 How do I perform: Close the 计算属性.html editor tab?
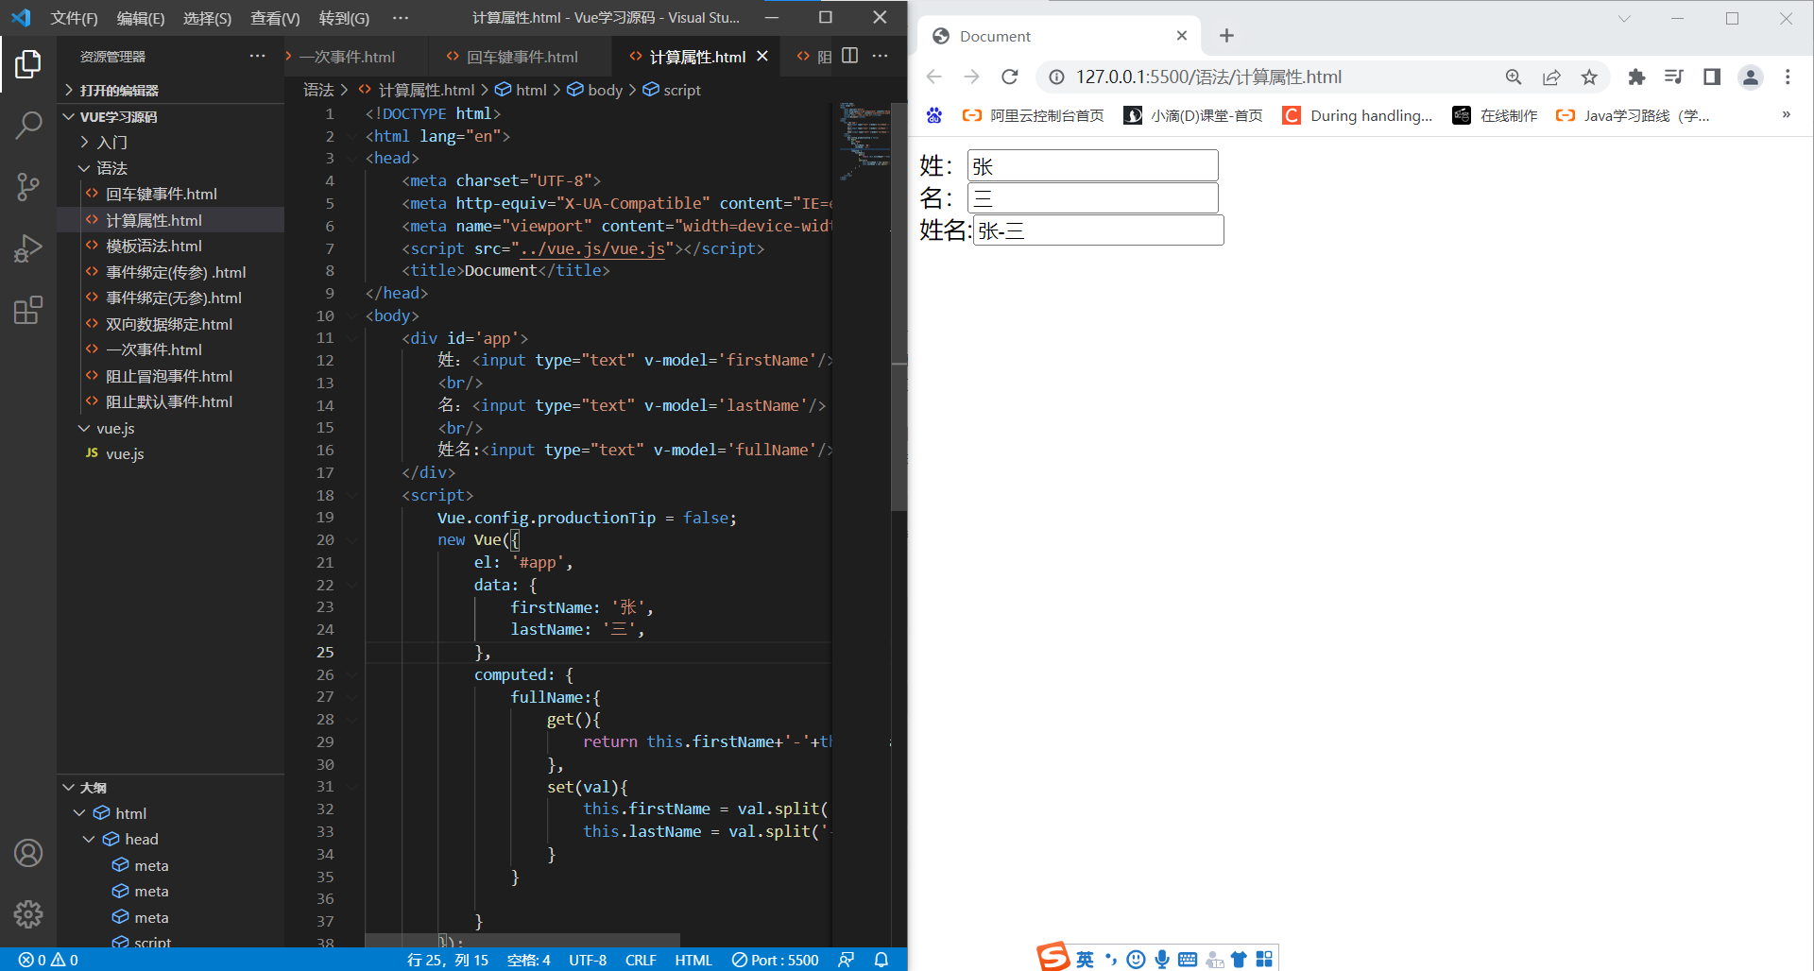pyautogui.click(x=762, y=56)
